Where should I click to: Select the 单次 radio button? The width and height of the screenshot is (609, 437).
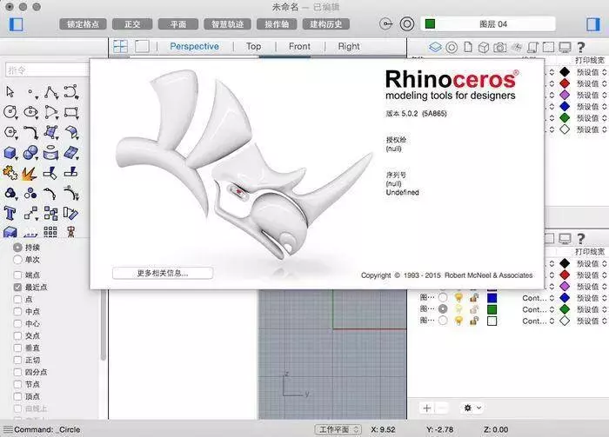tap(18, 259)
